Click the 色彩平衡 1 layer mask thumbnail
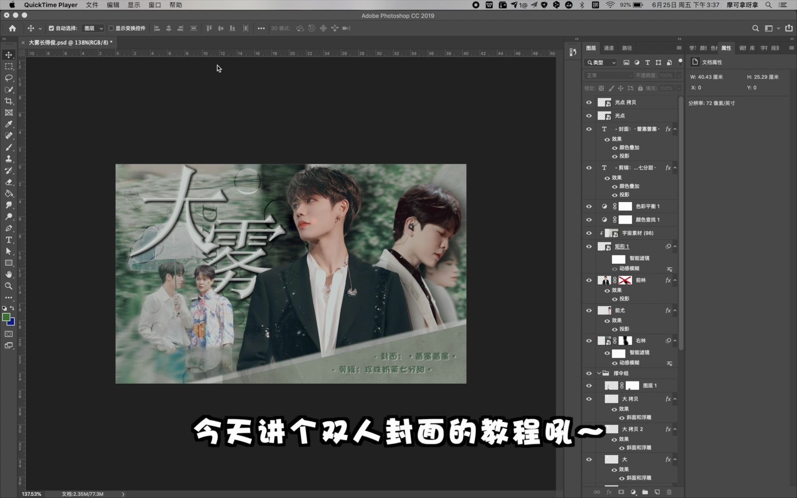The image size is (797, 498). coord(625,207)
